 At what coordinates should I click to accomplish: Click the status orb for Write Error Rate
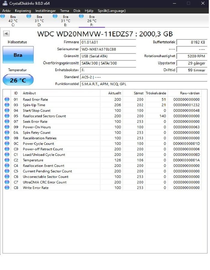click(7, 188)
